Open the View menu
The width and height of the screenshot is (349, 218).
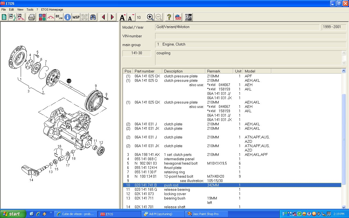click(x=20, y=10)
